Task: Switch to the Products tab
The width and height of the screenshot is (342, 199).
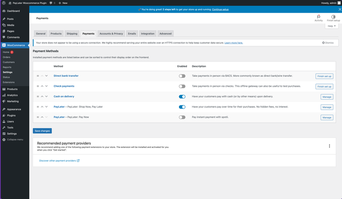Action: [56, 34]
